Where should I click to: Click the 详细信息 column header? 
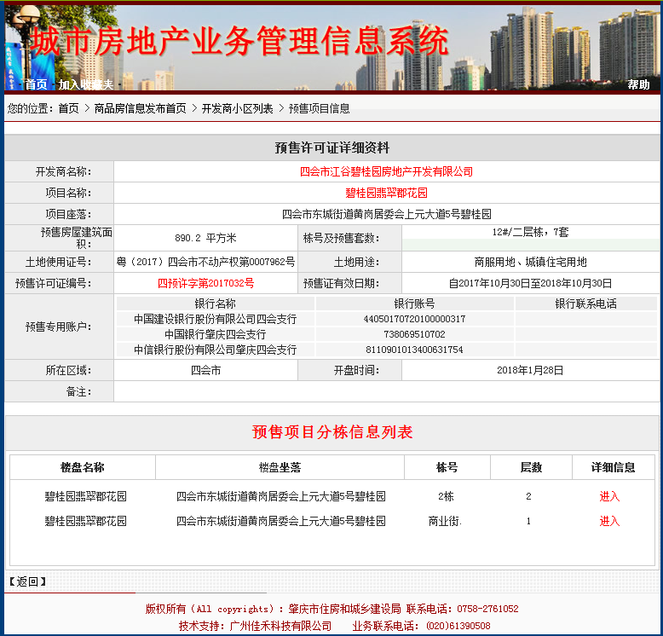click(613, 467)
